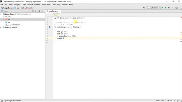Run with coverage icon
The height and width of the screenshot is (102, 182).
(x=169, y=8)
